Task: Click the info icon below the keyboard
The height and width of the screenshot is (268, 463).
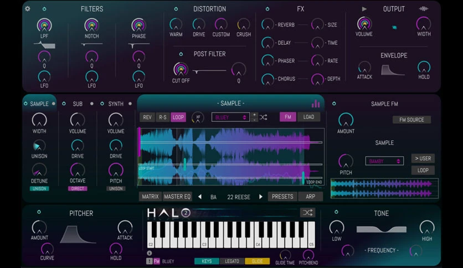Action: (150, 253)
